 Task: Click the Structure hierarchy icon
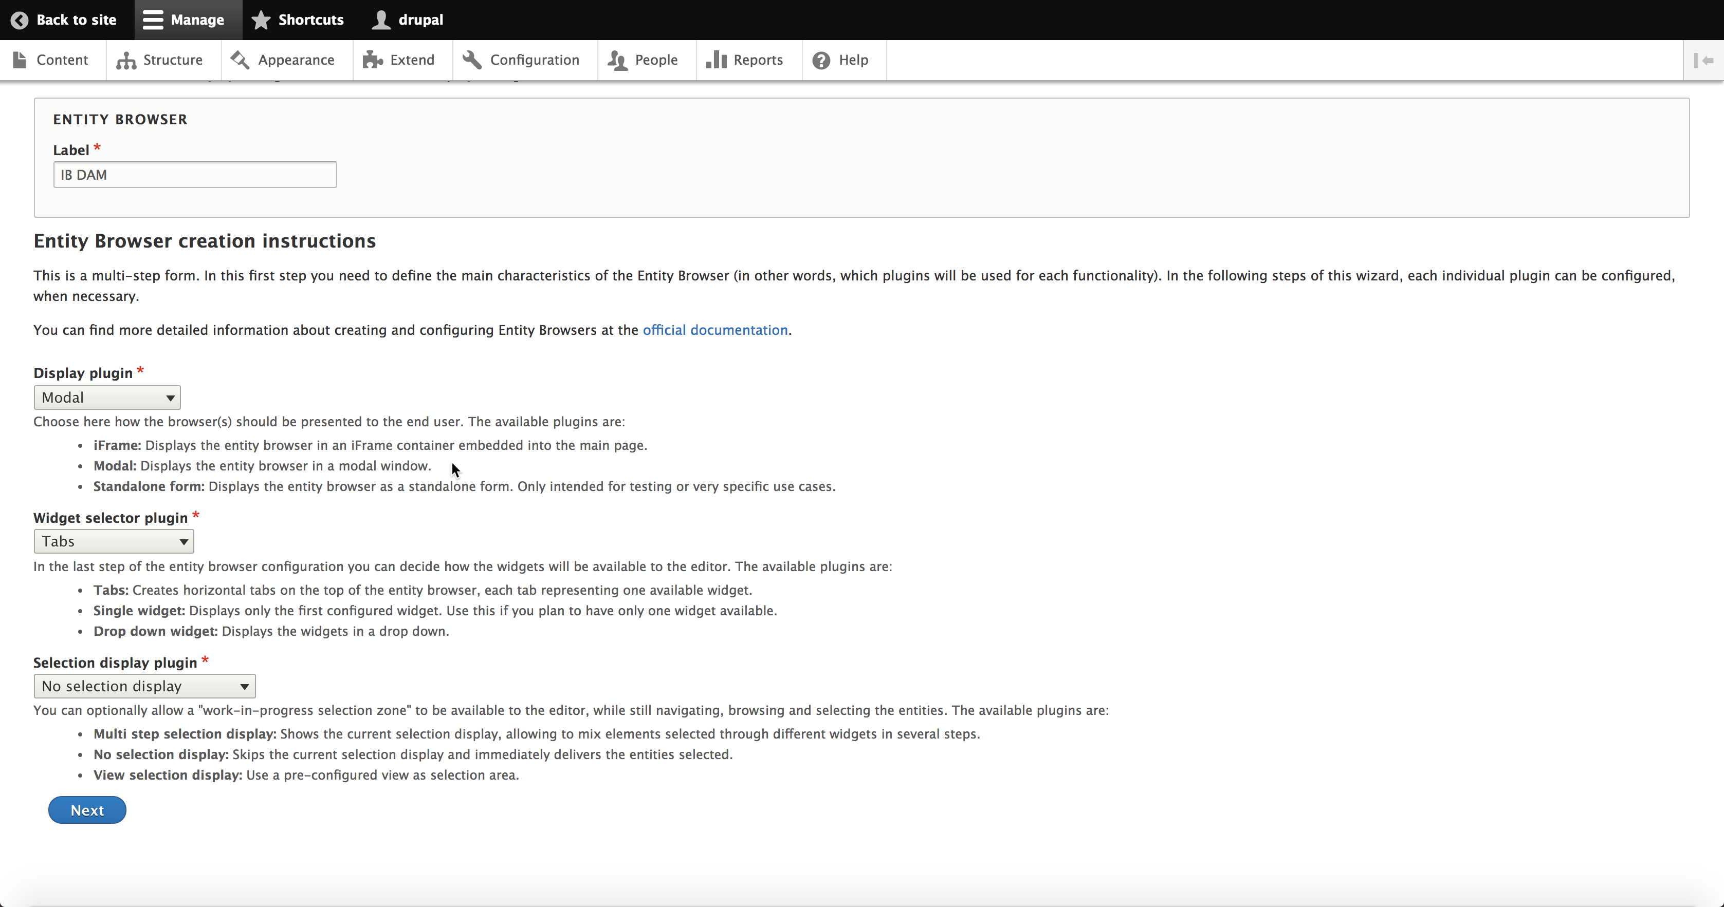(126, 60)
